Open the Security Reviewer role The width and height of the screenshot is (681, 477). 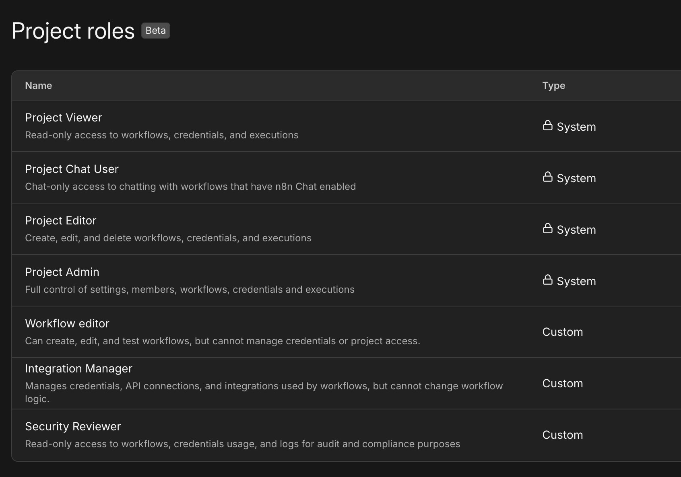click(x=73, y=426)
